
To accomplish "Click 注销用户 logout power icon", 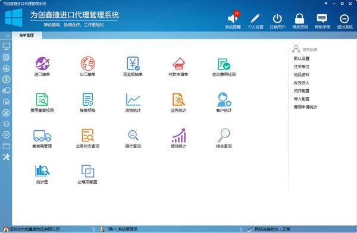I will point(277,18).
